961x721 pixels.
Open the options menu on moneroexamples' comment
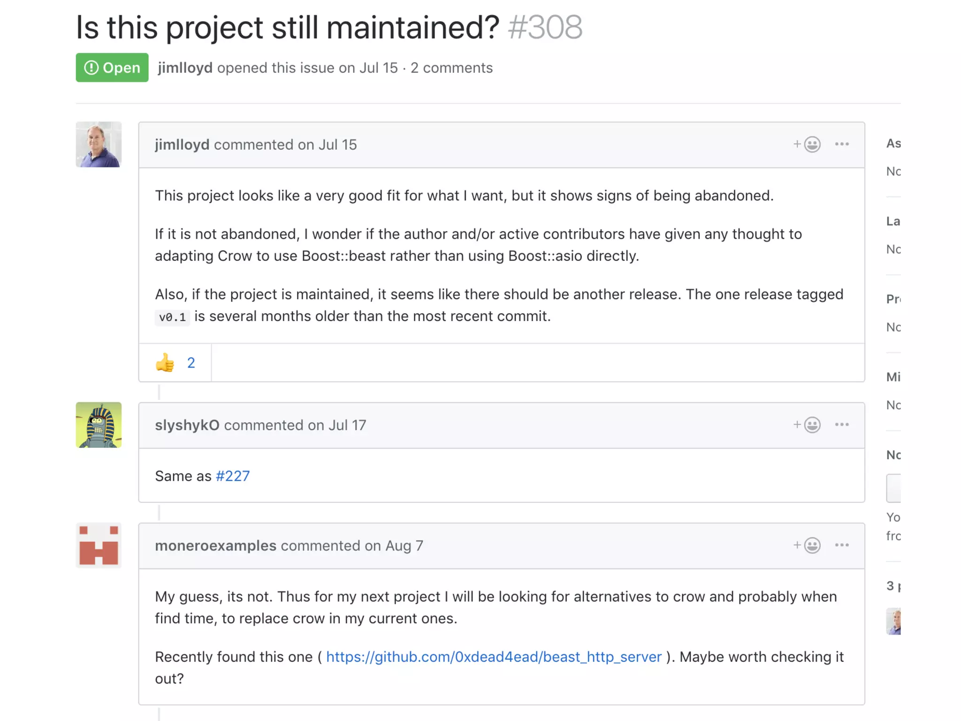point(842,545)
